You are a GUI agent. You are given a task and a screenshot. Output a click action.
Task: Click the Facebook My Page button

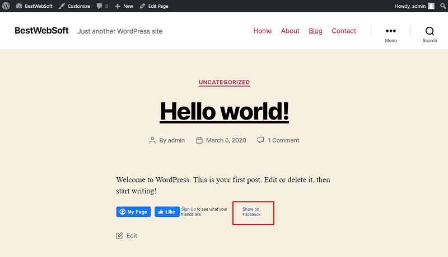[133, 212]
